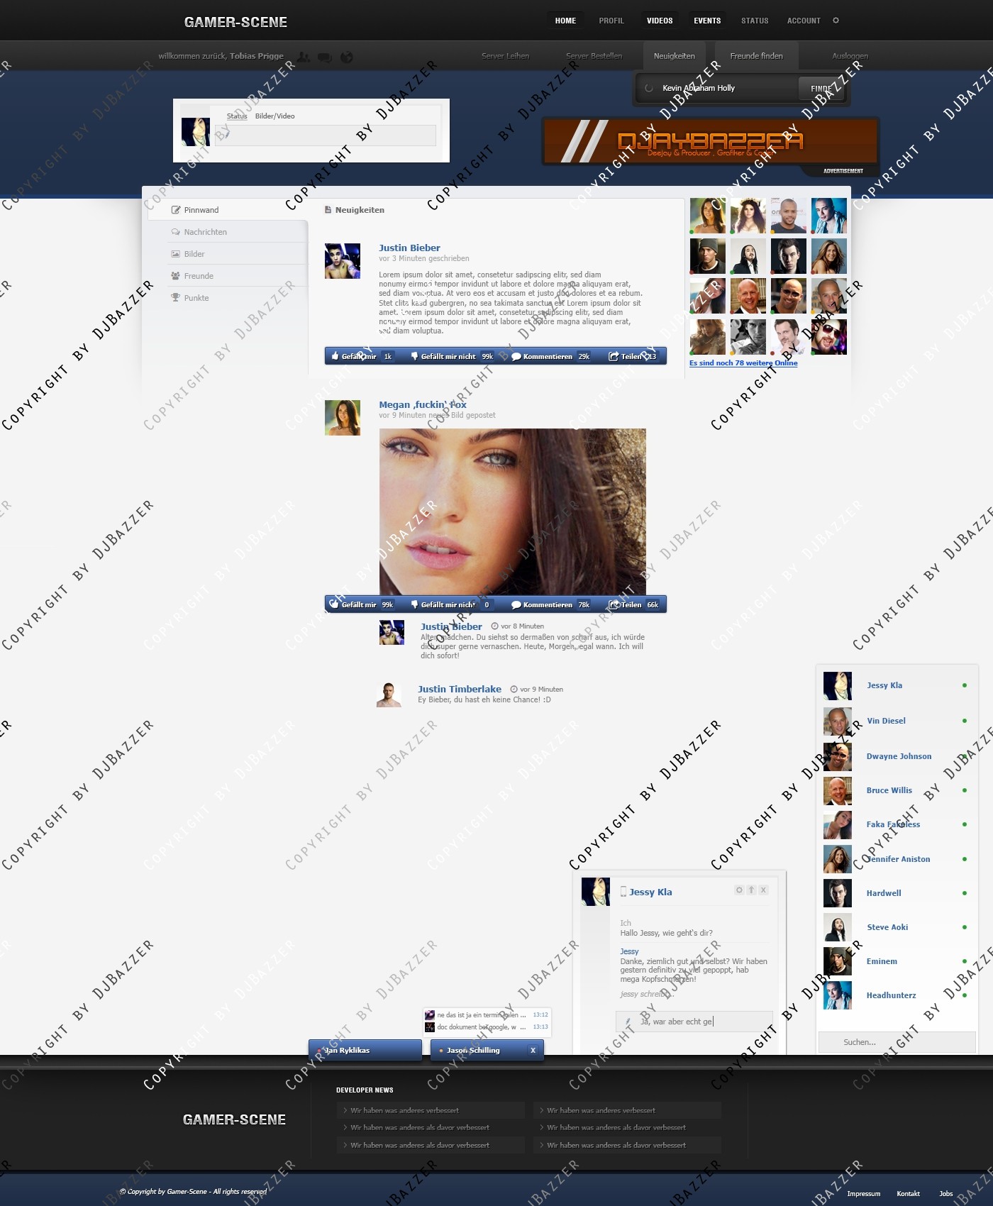Open Justin Timberlake's name in the comments

(460, 689)
